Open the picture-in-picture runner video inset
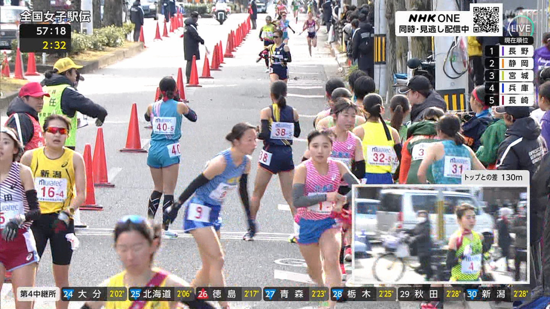Screen dimensions: 550x309 point(440,235)
